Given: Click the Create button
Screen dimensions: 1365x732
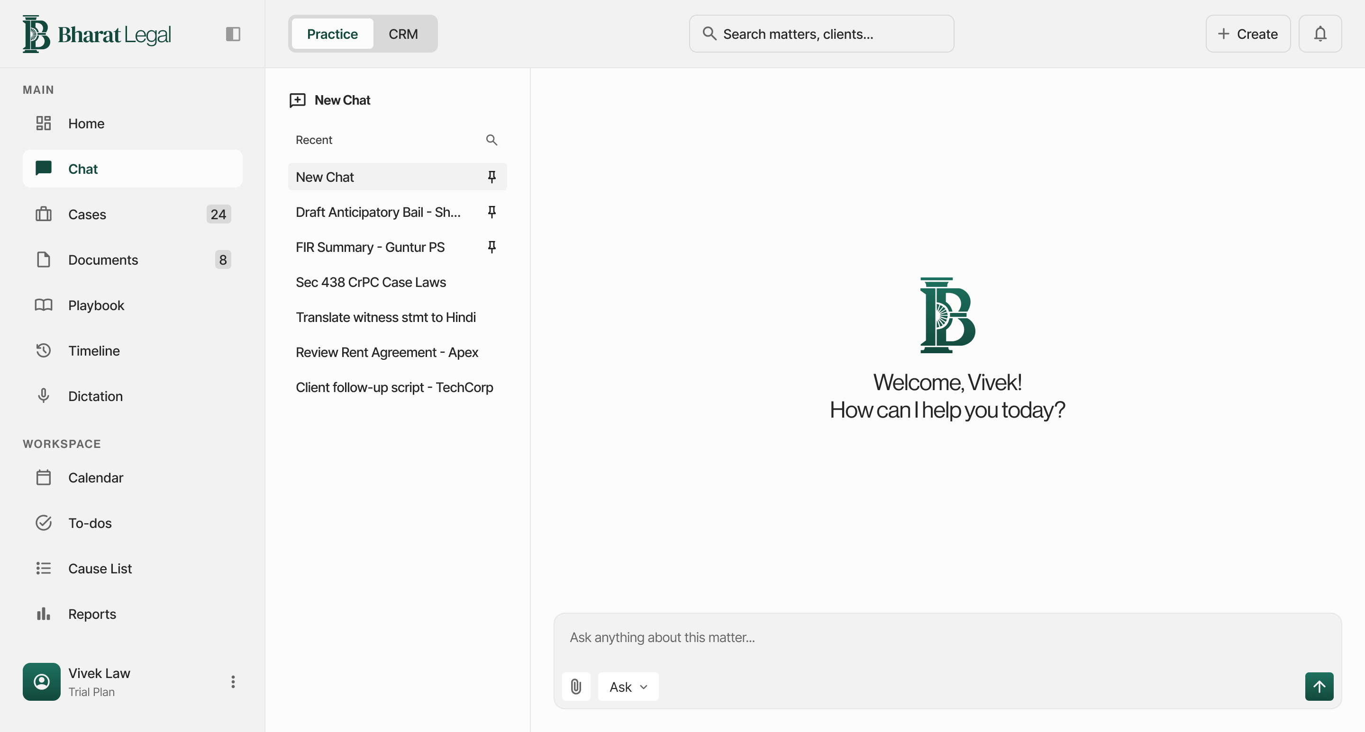Looking at the screenshot, I should [x=1248, y=34].
